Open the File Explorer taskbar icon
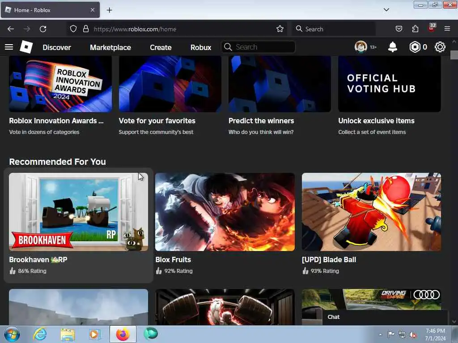This screenshot has height=343, width=458. [68, 335]
